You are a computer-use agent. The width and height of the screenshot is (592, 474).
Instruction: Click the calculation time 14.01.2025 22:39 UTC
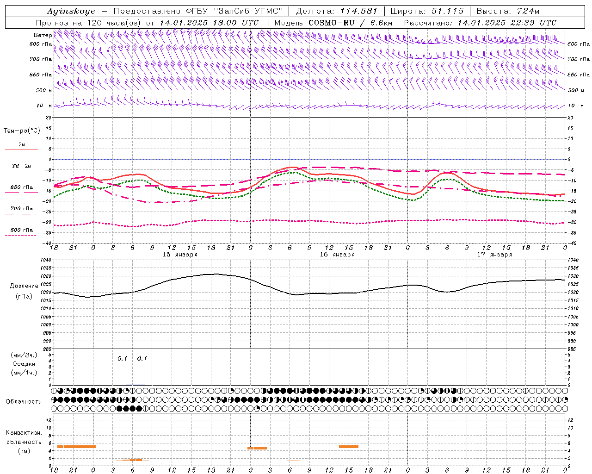click(507, 23)
